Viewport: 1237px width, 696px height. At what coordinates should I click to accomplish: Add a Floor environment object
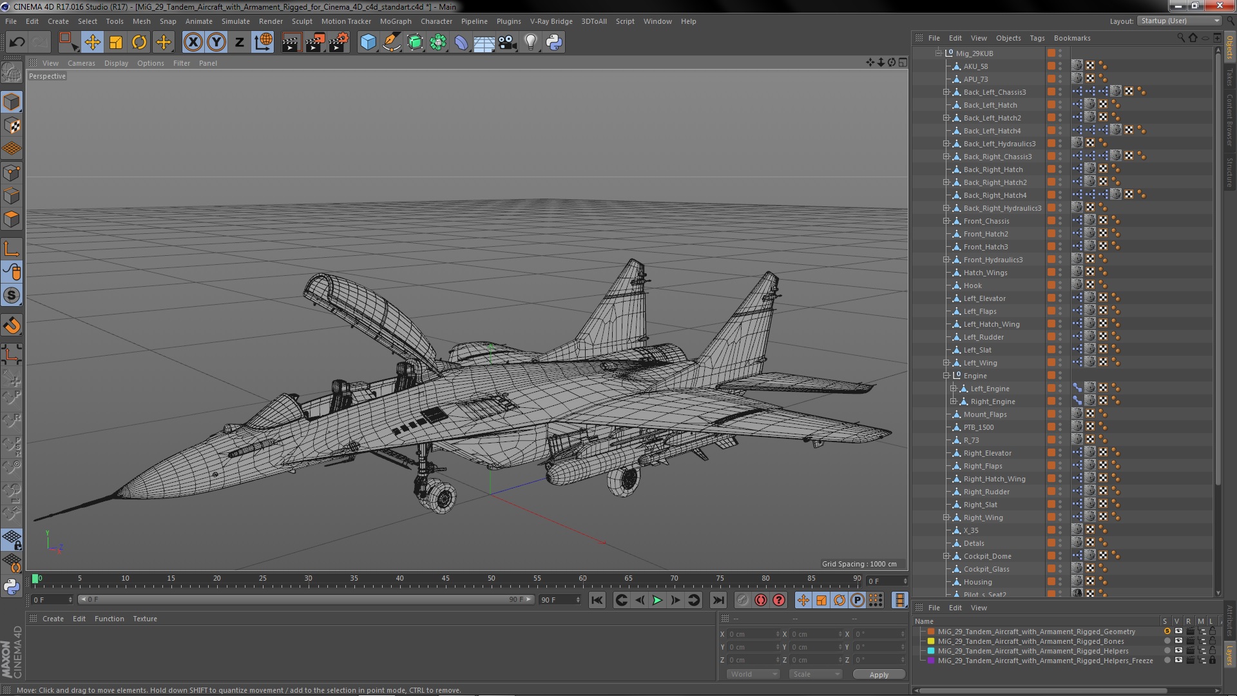click(x=484, y=43)
